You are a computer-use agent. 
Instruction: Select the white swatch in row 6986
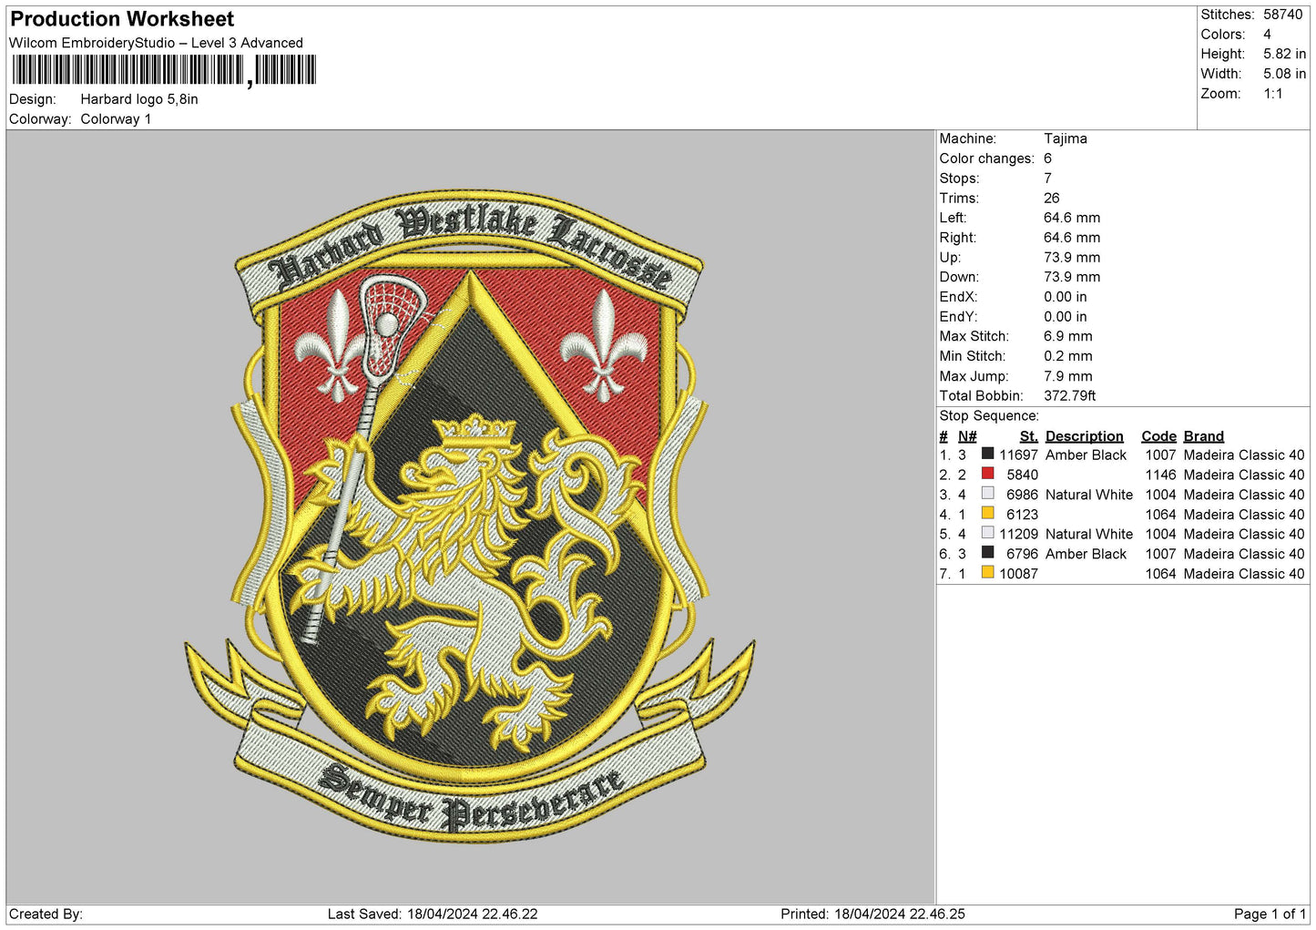(987, 494)
